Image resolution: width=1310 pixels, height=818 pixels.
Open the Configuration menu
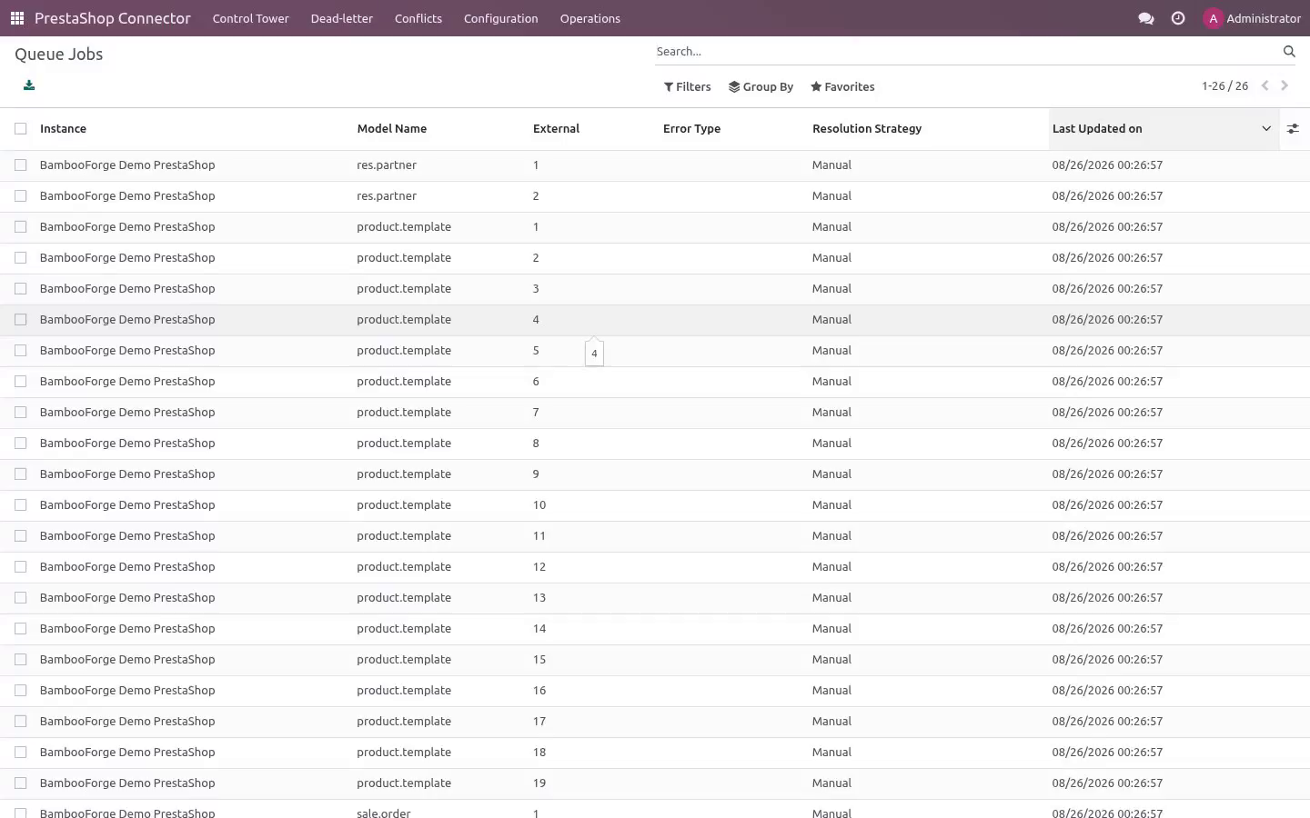pos(501,18)
